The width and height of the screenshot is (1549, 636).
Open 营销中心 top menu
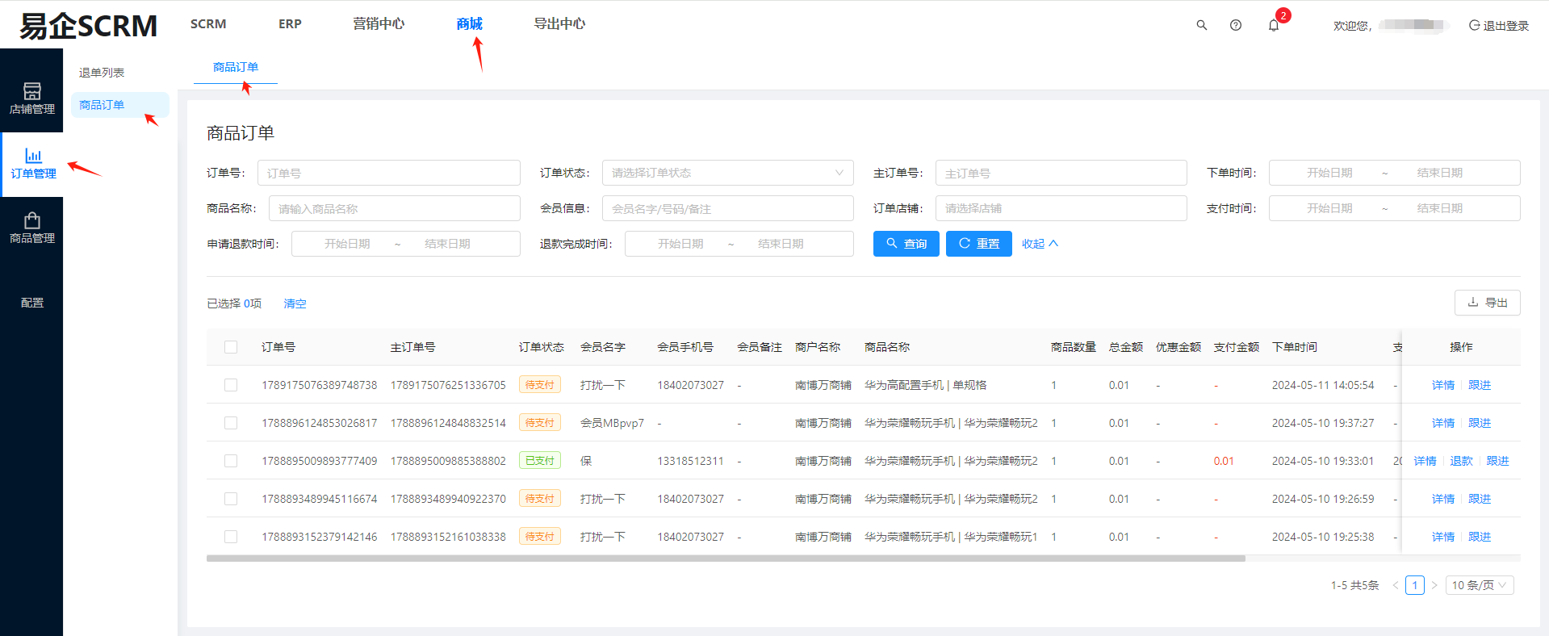pyautogui.click(x=379, y=24)
